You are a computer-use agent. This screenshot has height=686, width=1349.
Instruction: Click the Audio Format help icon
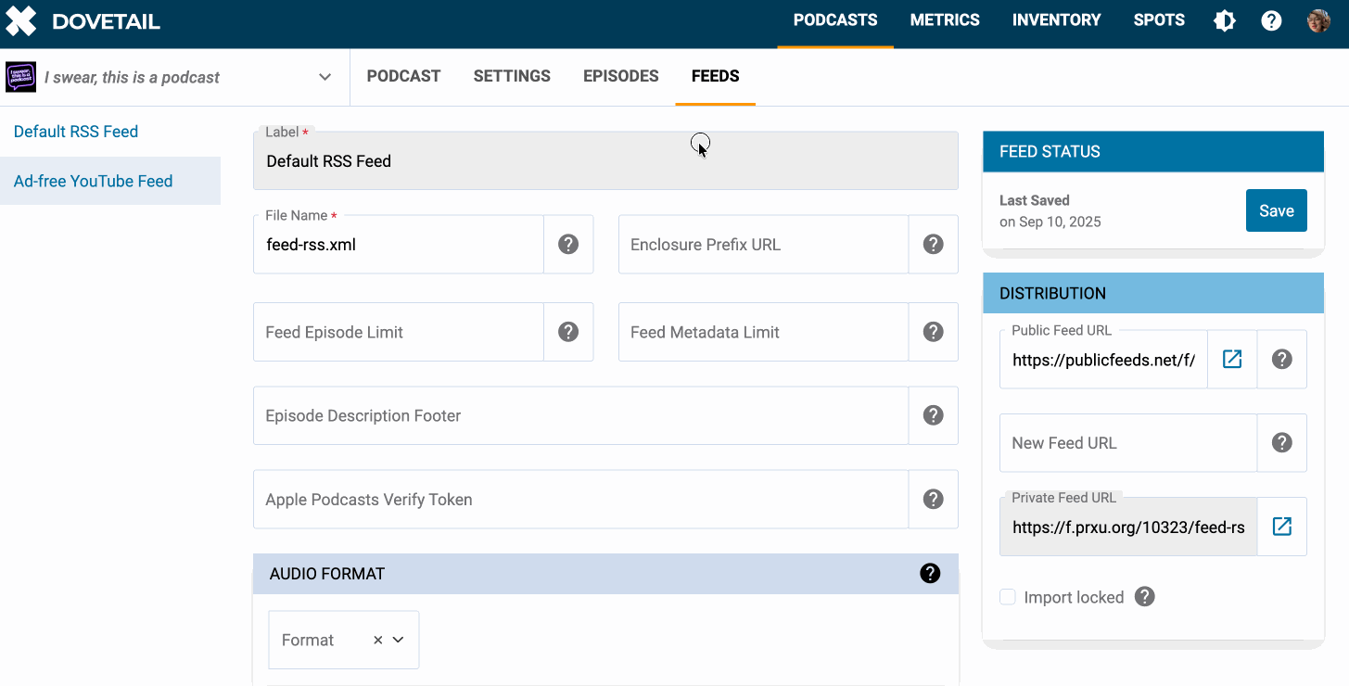point(929,574)
